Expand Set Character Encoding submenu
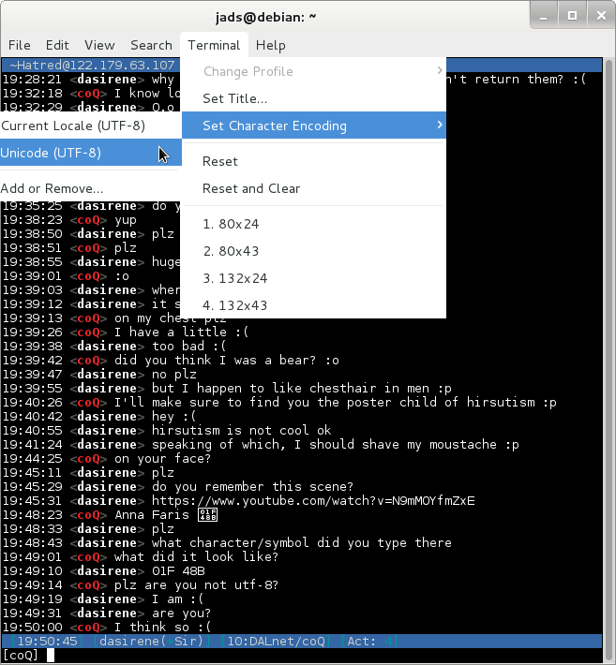This screenshot has width=616, height=665. [x=314, y=126]
